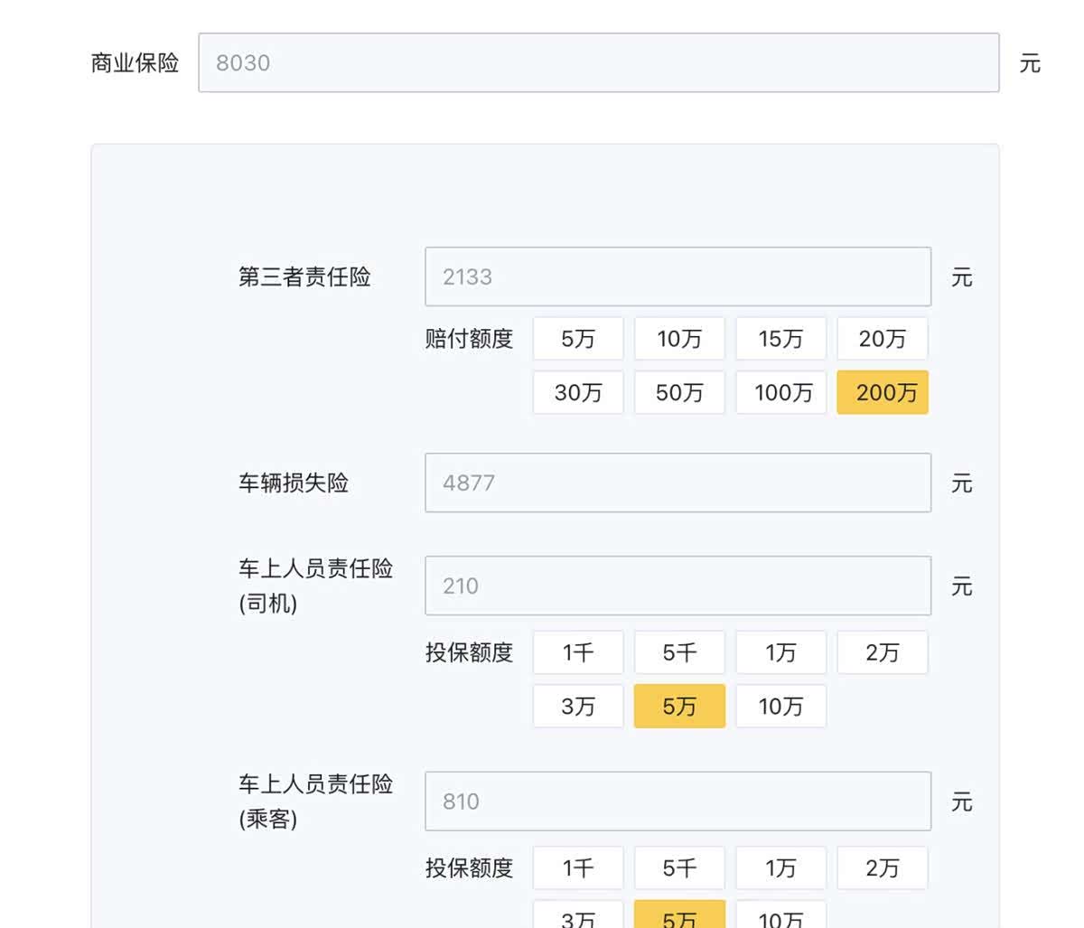Image resolution: width=1084 pixels, height=928 pixels.
Task: Set 赔付额度 to 100万
Action: tap(780, 392)
